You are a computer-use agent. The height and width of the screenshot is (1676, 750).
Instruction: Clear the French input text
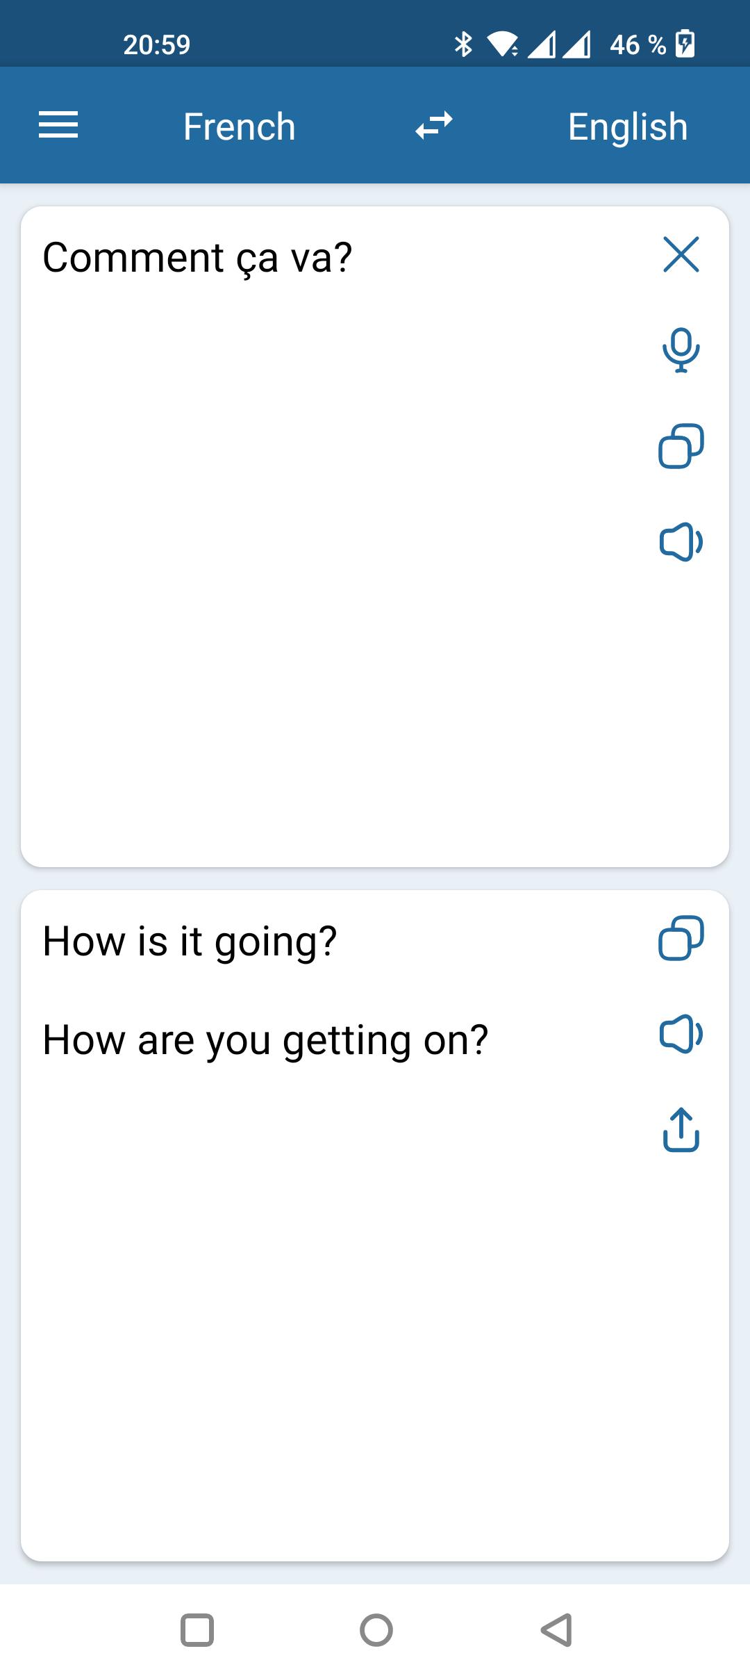681,254
